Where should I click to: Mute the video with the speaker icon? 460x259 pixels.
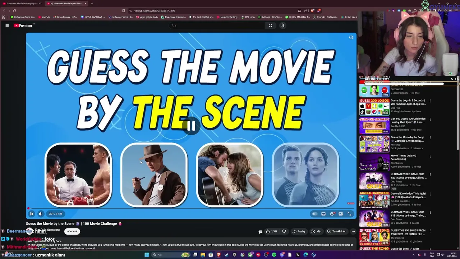41,214
